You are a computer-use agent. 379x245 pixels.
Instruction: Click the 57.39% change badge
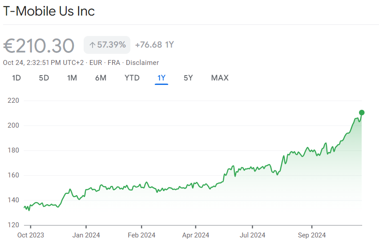point(107,45)
